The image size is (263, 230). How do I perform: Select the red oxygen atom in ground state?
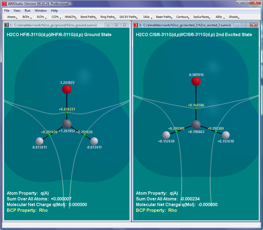[x=67, y=89]
